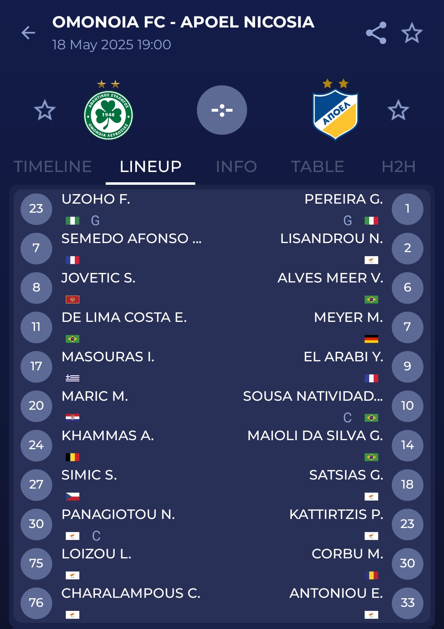Favorite the match with top-right star

(x=412, y=33)
